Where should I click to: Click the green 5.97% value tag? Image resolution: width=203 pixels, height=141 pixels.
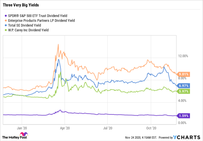point(184,91)
